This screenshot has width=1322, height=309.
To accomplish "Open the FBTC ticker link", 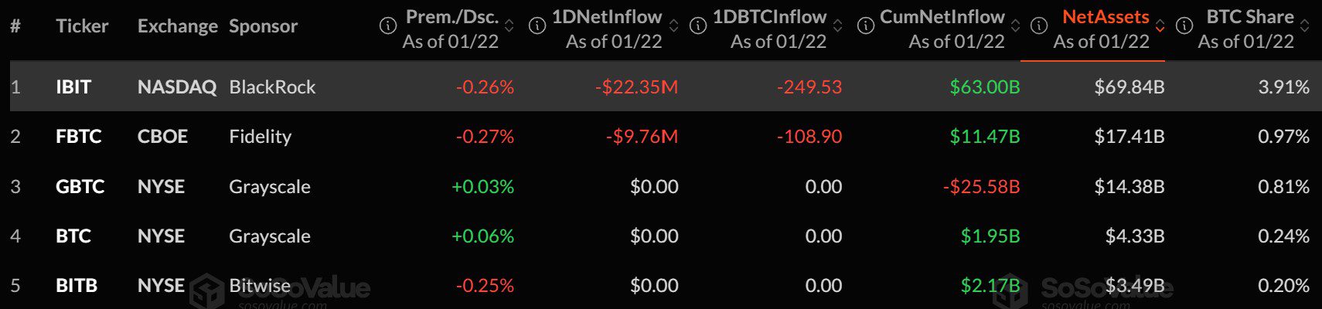I will [79, 137].
